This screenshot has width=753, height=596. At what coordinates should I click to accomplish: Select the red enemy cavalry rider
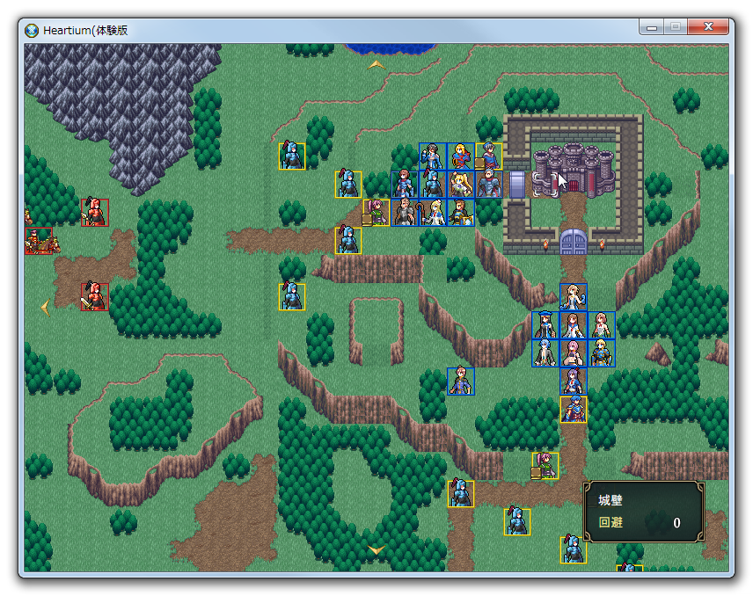point(39,240)
